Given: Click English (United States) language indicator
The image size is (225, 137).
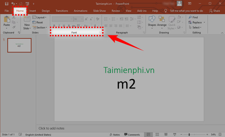Looking at the screenshot, I should pyautogui.click(x=38, y=135).
